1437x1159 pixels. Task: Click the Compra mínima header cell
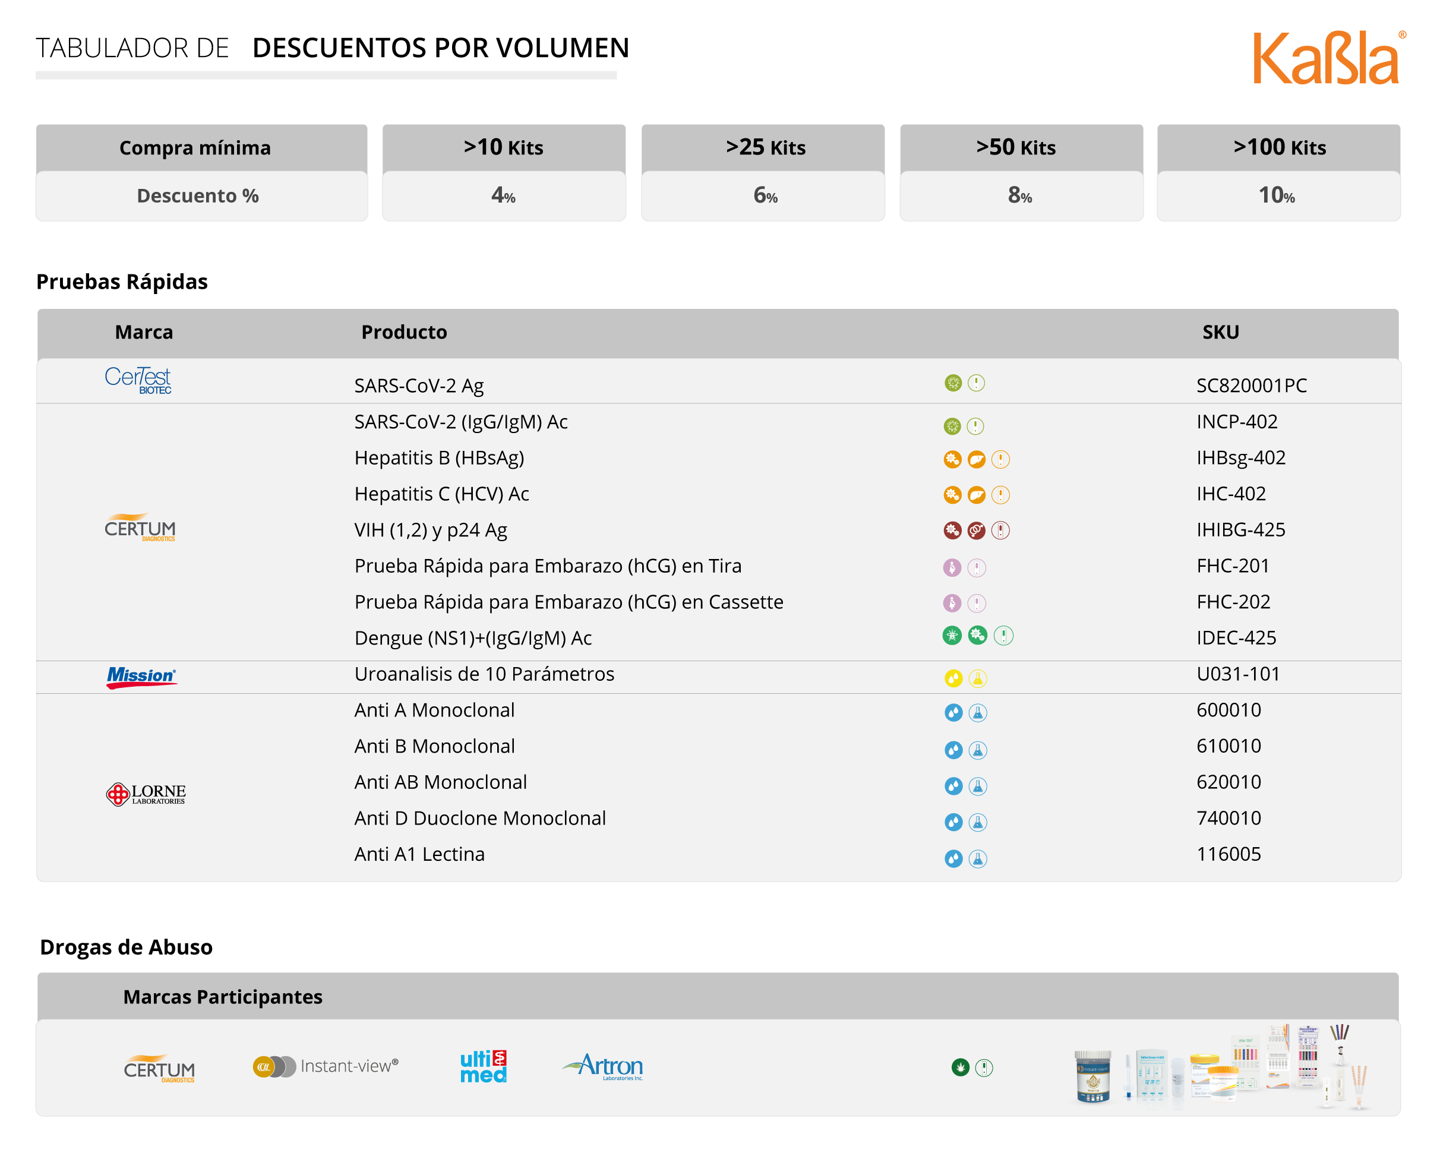pos(201,147)
